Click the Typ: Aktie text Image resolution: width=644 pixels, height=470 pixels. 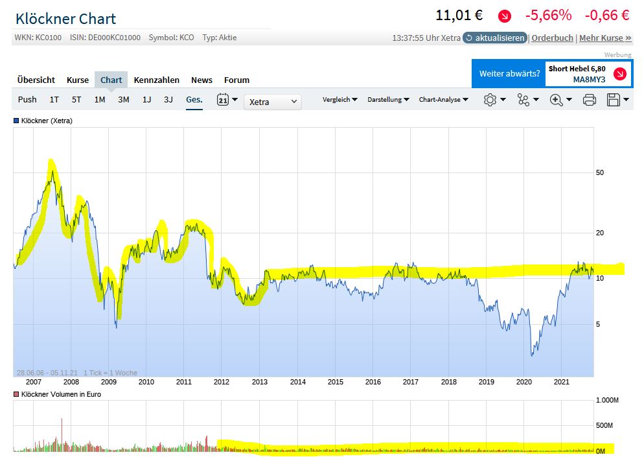[x=220, y=38]
